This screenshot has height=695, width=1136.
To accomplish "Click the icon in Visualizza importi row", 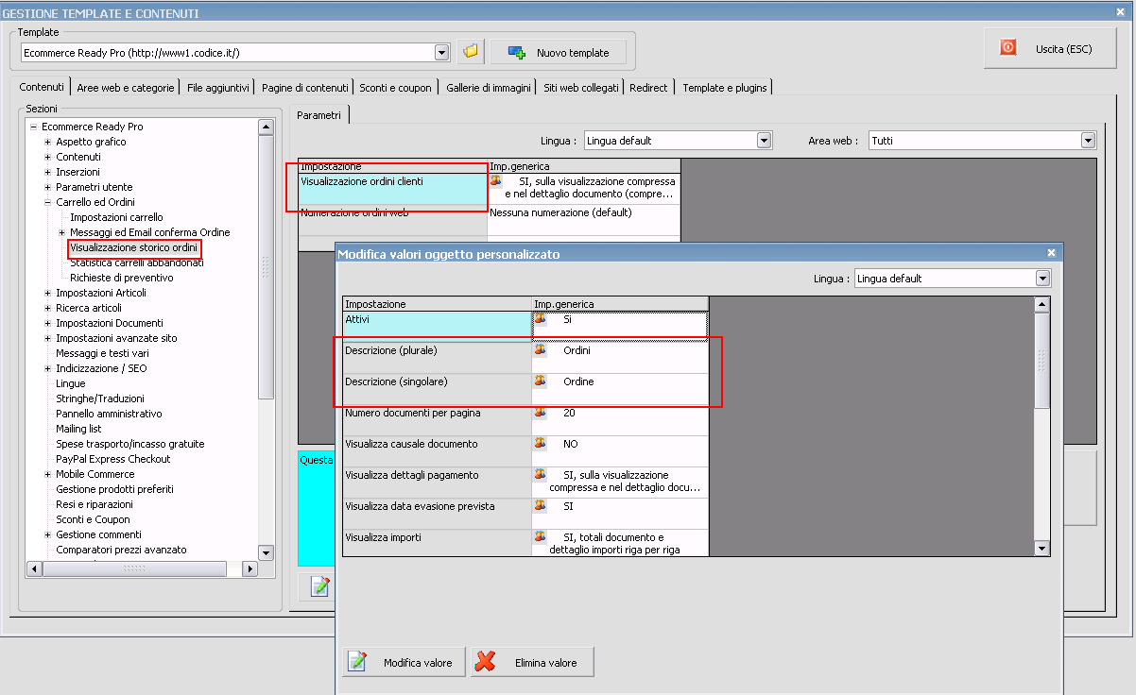I will click(x=541, y=537).
